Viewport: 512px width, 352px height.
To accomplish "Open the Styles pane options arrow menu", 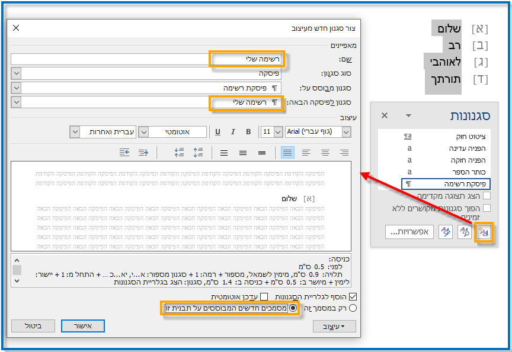I will pos(408,115).
